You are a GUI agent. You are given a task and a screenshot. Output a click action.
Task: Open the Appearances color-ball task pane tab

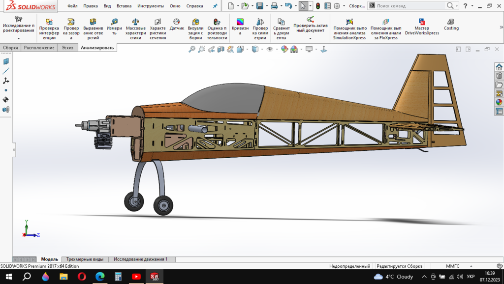click(499, 102)
